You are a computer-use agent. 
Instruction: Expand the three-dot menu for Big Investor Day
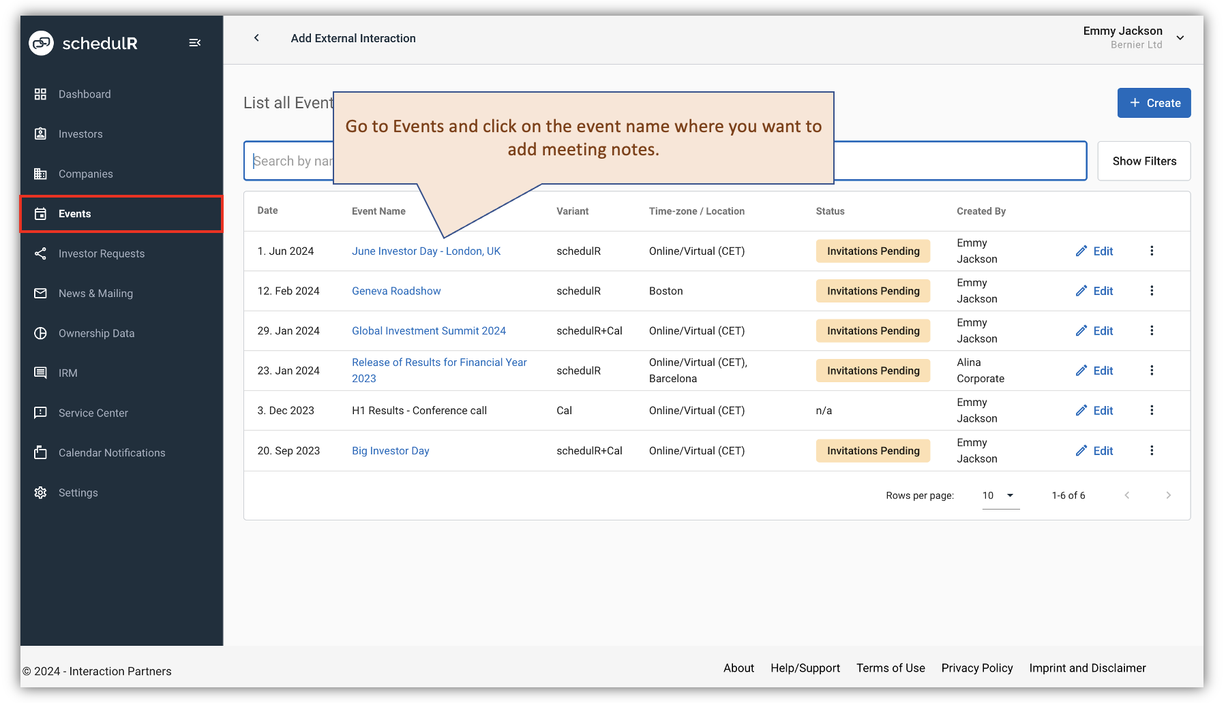1152,450
